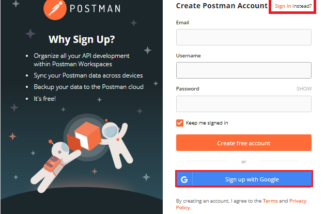Image resolution: width=325 pixels, height=214 pixels.
Task: Uncheck the Keep me signed in checkbox
Action: [180, 123]
